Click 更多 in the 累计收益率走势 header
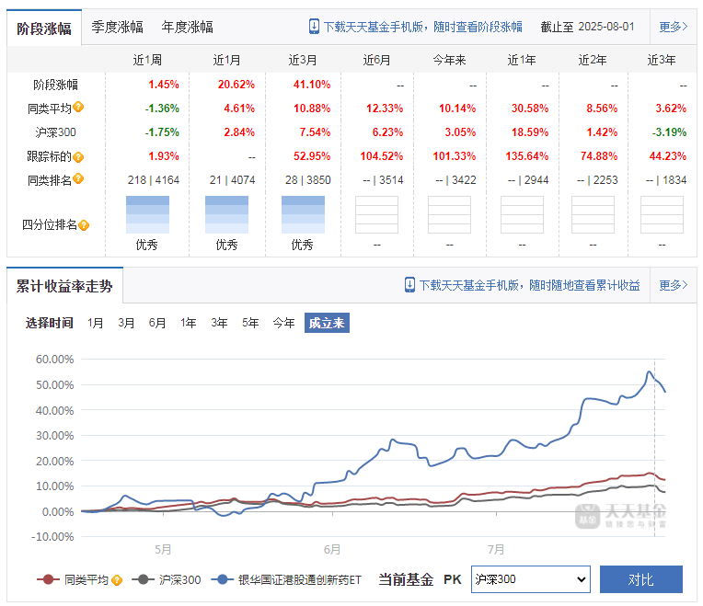Screen dimensions: 703x606 [x=673, y=285]
